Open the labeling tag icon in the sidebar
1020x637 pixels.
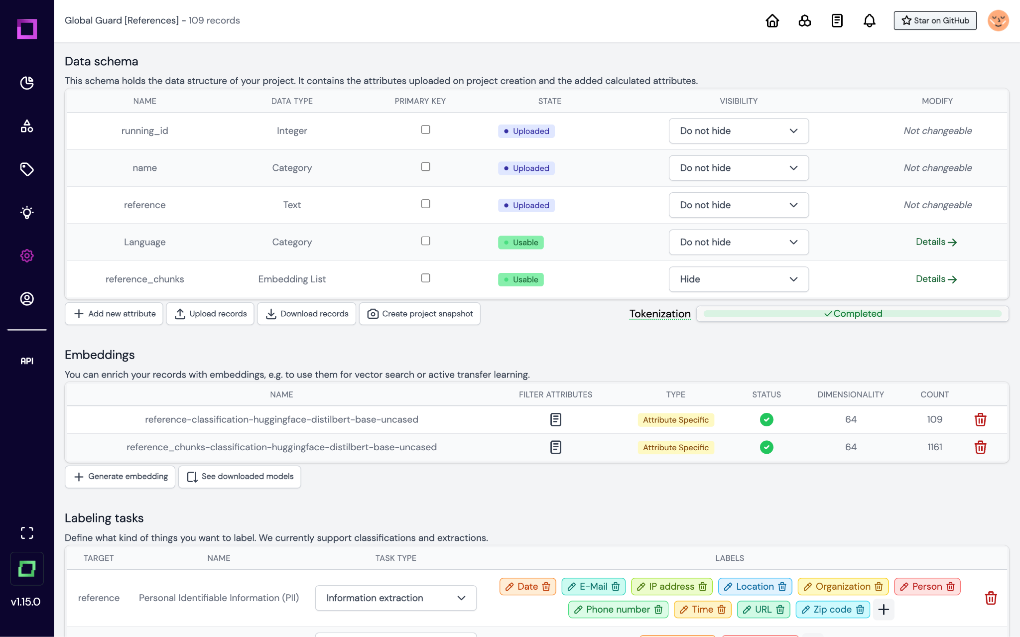pos(27,169)
